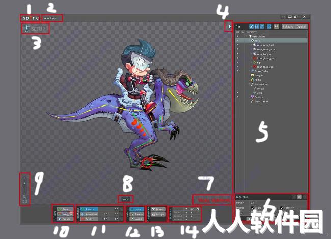Toggle the bones filter icon in Tree toolbar
Screen dimensions: 331x239
(251, 26)
